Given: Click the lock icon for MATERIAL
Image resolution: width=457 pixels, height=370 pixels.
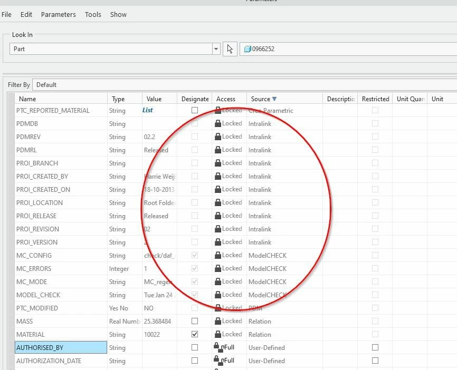Looking at the screenshot, I should tap(218, 334).
